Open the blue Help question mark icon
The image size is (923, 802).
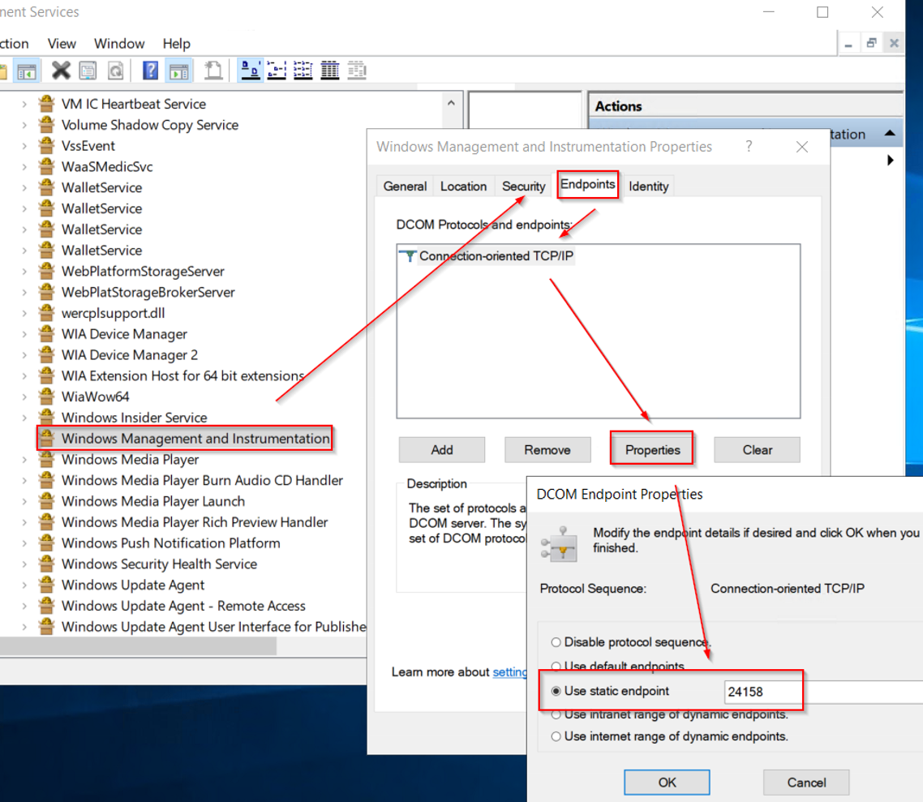coord(151,71)
